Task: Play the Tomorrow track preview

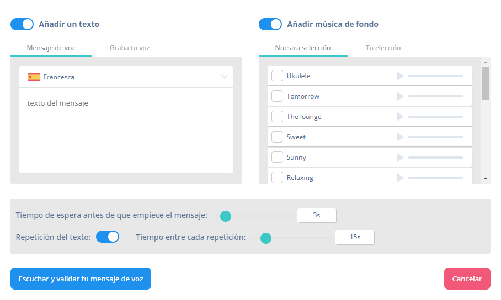Action: pos(400,96)
